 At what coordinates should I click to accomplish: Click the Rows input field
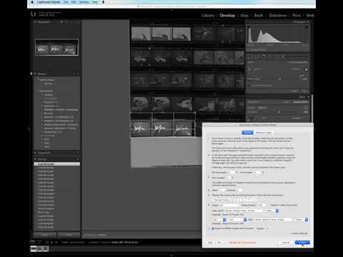tap(222, 191)
